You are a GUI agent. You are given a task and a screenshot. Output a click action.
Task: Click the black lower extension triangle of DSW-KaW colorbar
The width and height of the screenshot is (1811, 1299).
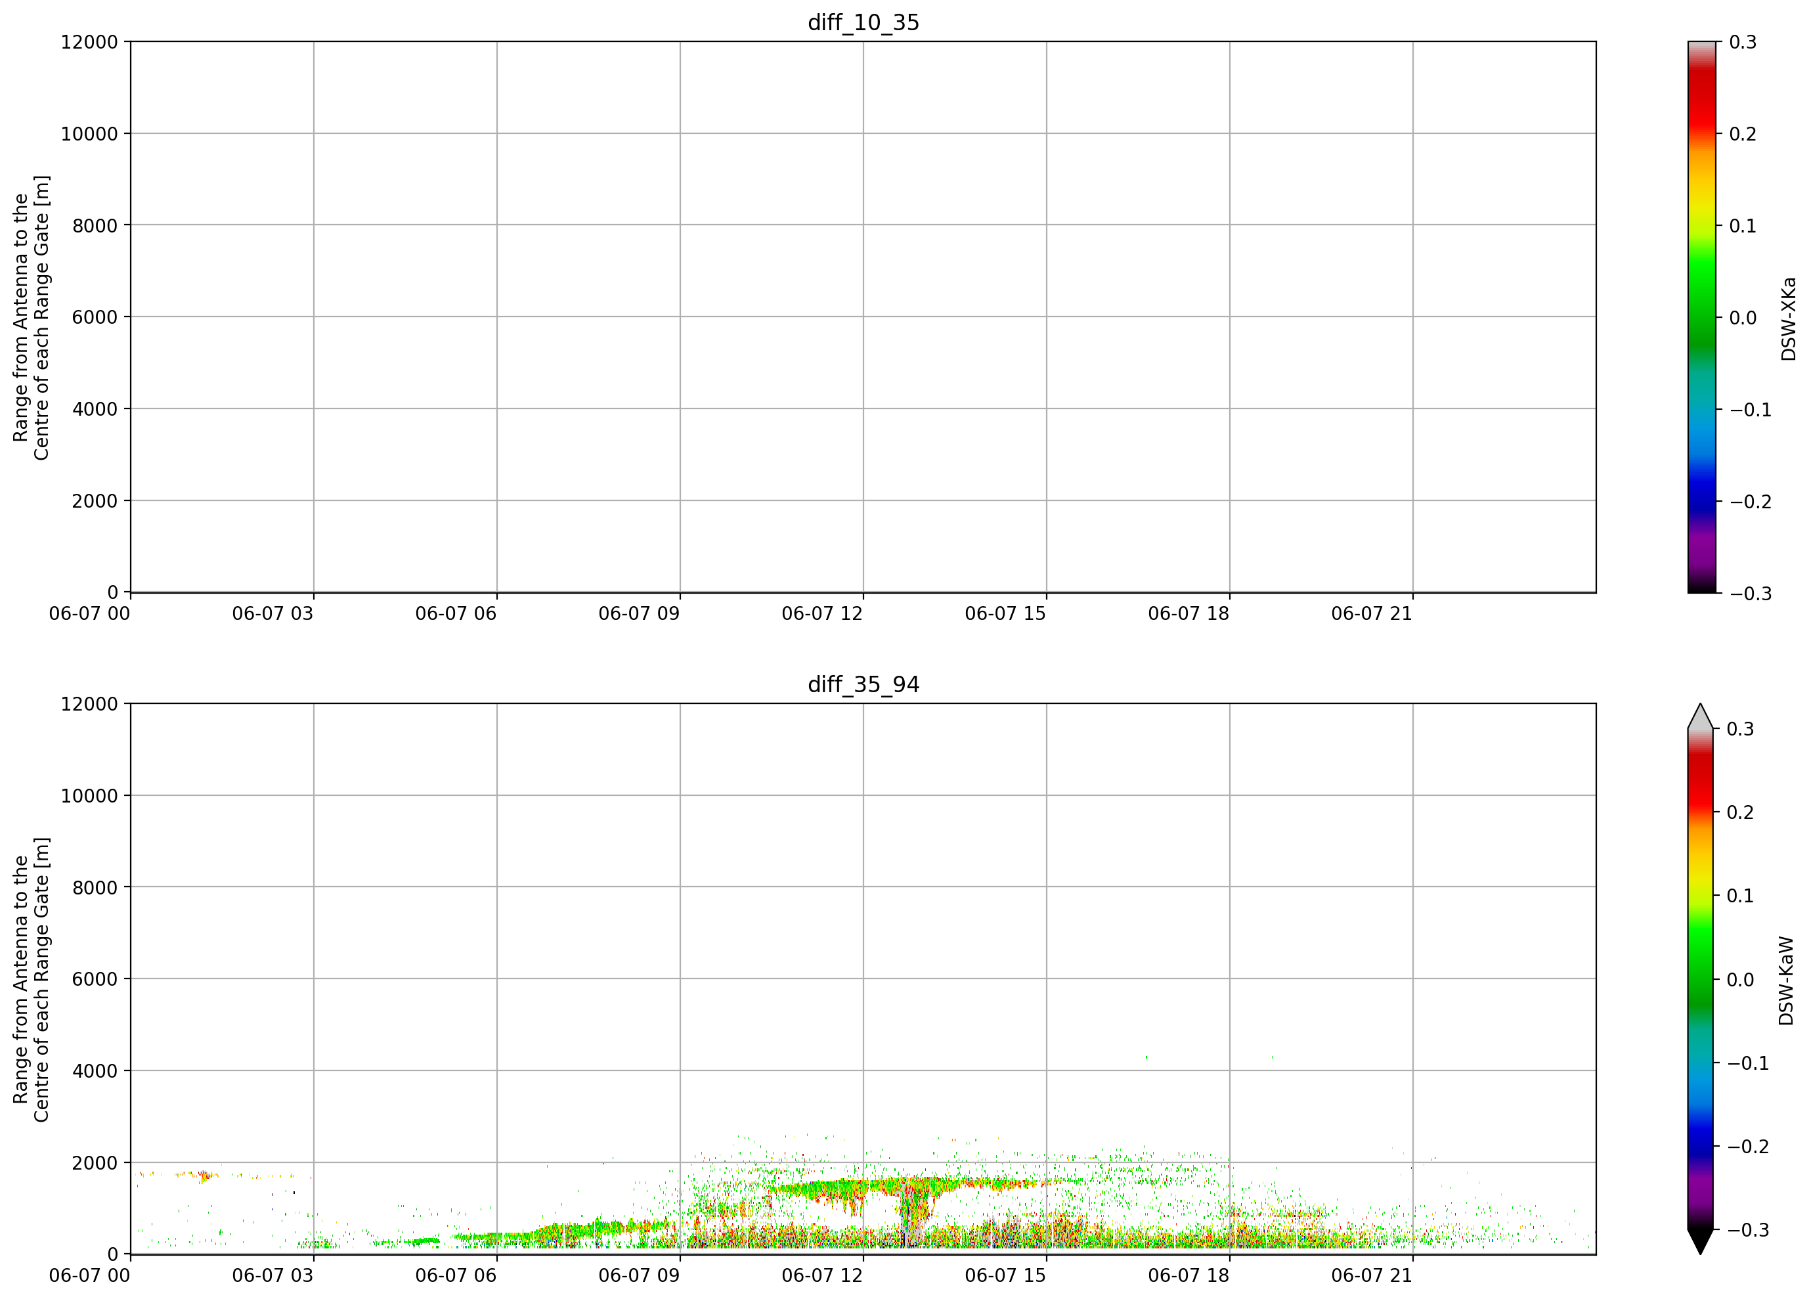point(1700,1241)
